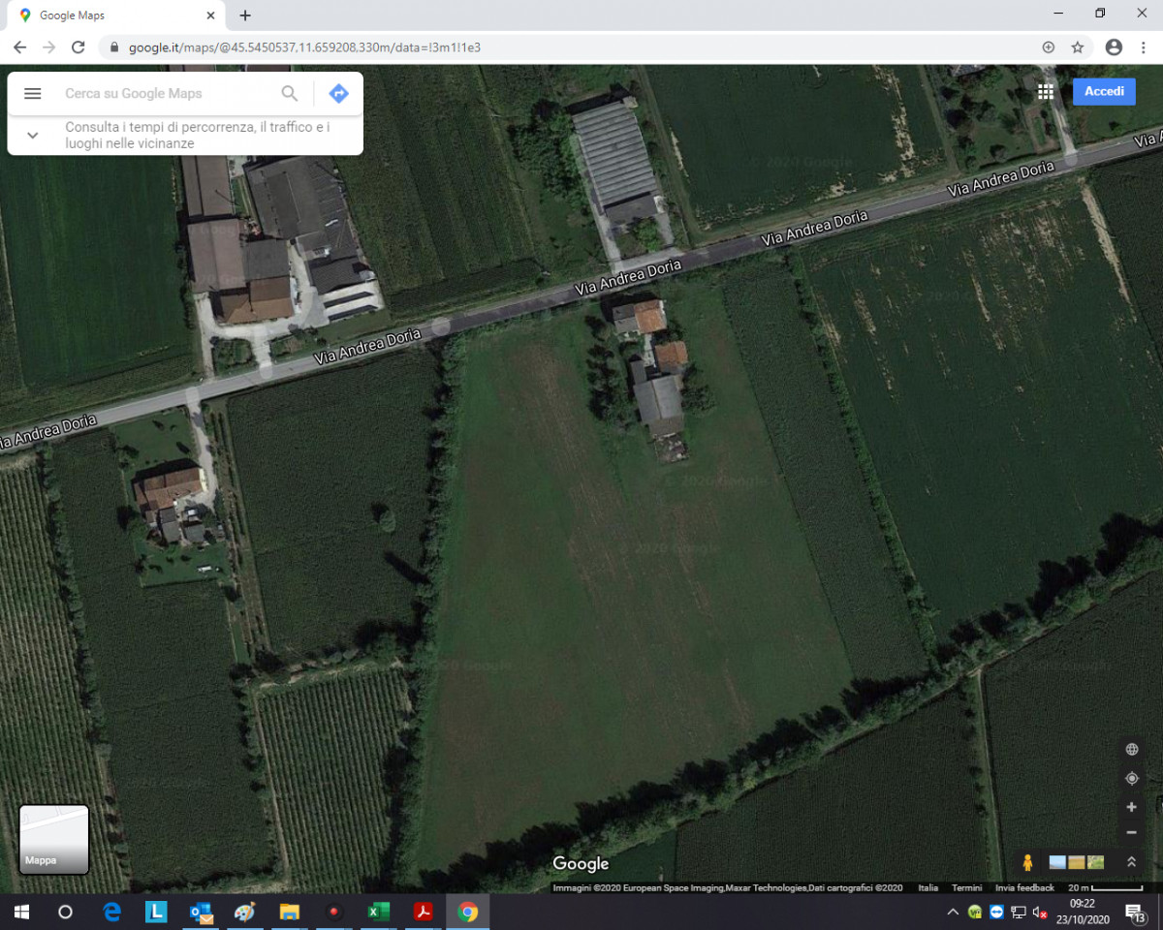This screenshot has height=930, width=1163.
Task: Open the Google Maps hamburger menu
Action: tap(32, 94)
